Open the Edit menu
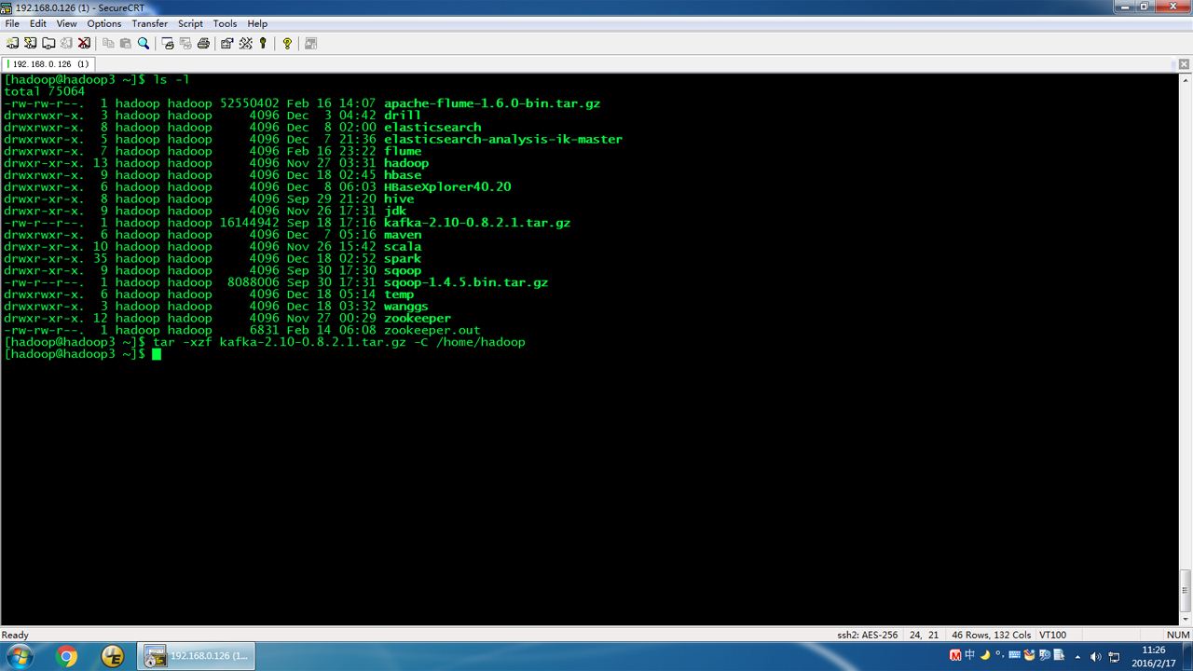This screenshot has width=1193, height=671. pos(38,23)
